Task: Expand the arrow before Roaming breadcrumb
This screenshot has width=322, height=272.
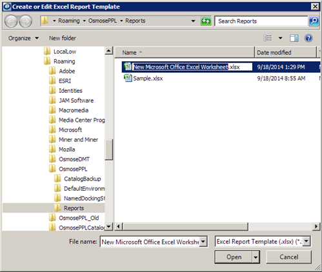Action: pyautogui.click(x=54, y=21)
